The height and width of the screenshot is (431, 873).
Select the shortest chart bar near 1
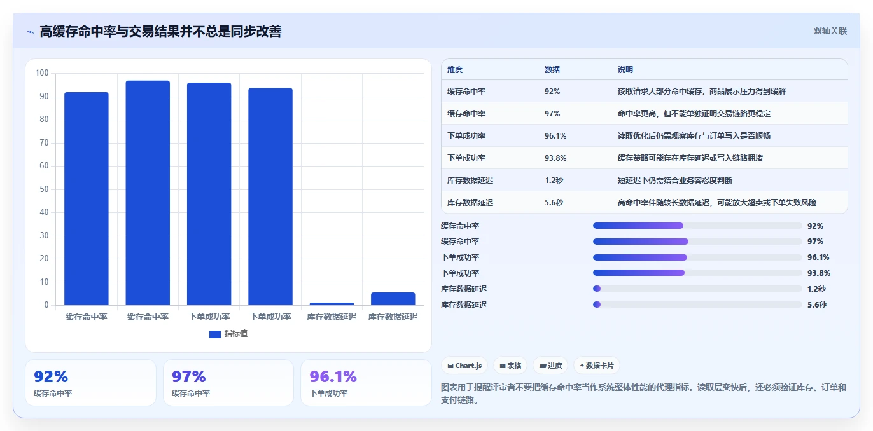(332, 304)
